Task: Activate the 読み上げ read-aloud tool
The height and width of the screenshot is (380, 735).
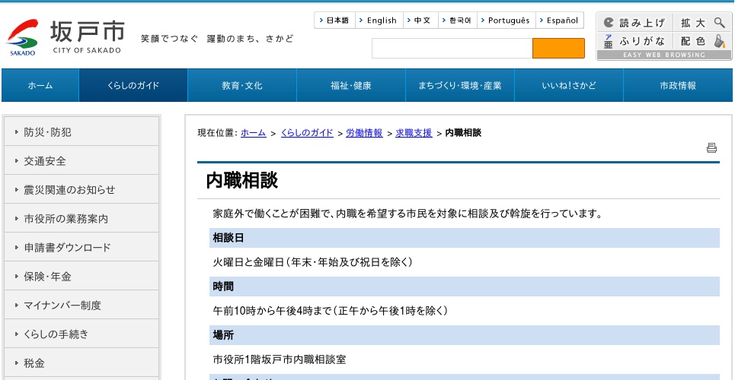Action: pyautogui.click(x=634, y=23)
